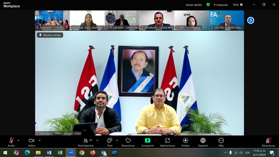This screenshot has height=157, width=279.
Task: Change ESP keyboard language
Action: click(247, 153)
